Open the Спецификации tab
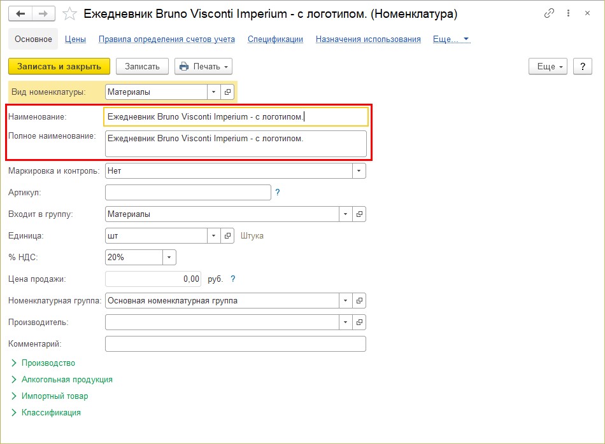Viewport: 605px width, 444px height. 275,39
